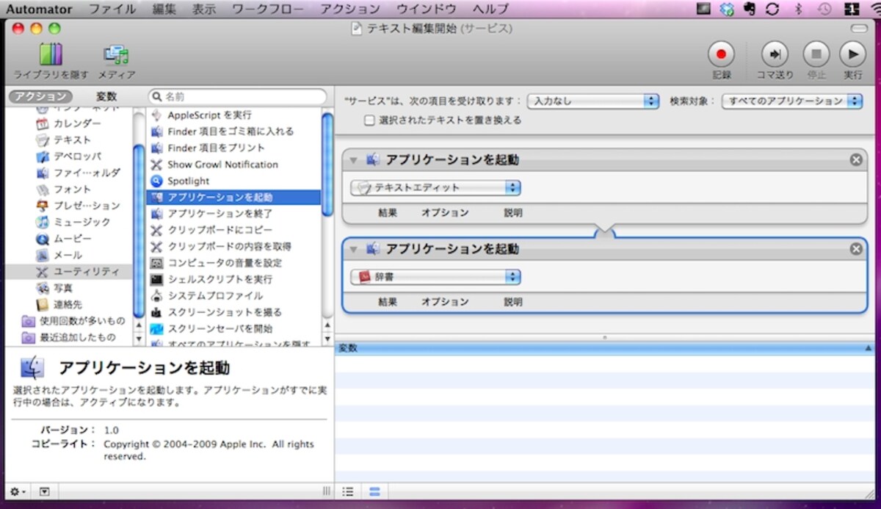
Task: Open the Time Machine menu bar icon
Action: tap(825, 9)
